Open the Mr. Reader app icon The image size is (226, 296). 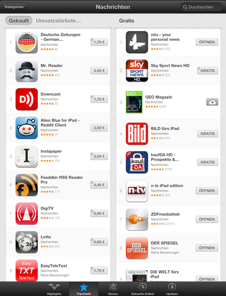pyautogui.click(x=27, y=71)
